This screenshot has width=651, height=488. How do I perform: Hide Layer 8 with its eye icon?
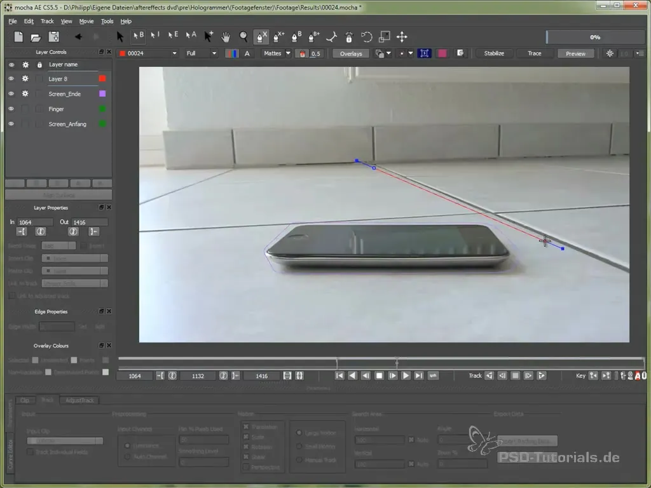coord(11,78)
